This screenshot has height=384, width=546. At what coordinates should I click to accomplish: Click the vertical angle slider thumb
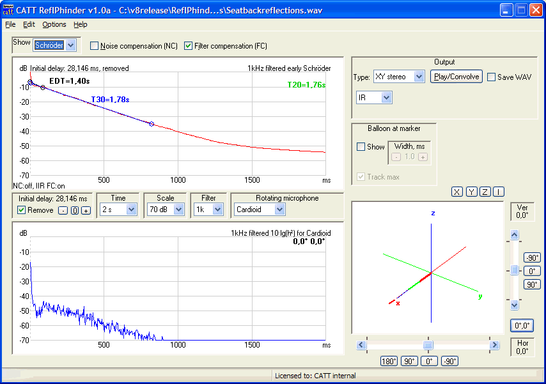(514, 270)
